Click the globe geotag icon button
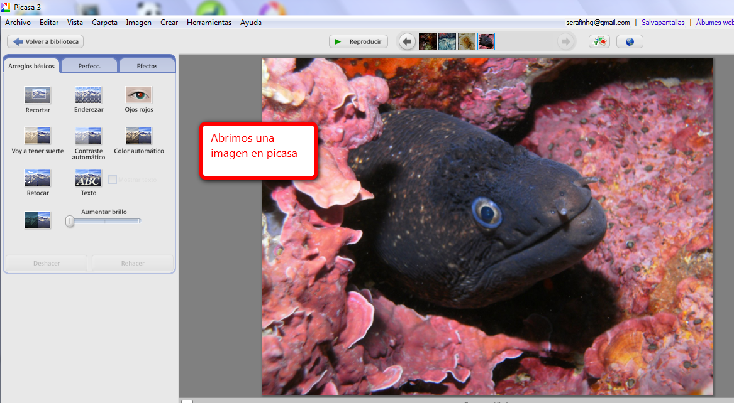The height and width of the screenshot is (403, 734). click(629, 41)
